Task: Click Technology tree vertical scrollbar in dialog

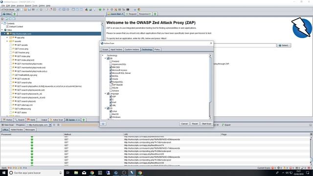Action: [210, 86]
